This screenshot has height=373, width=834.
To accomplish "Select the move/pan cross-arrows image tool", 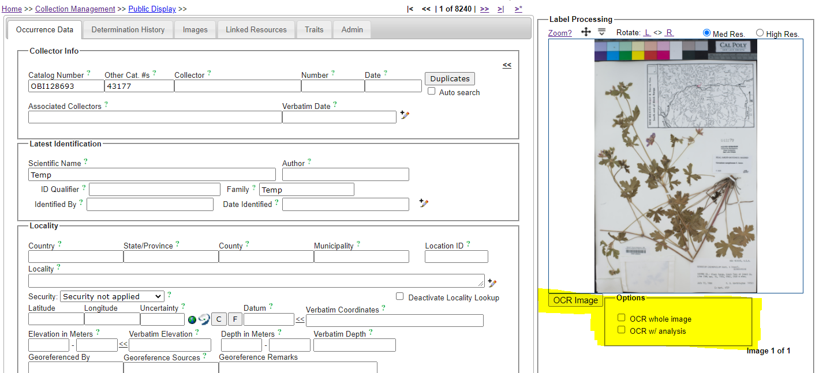I will point(586,32).
